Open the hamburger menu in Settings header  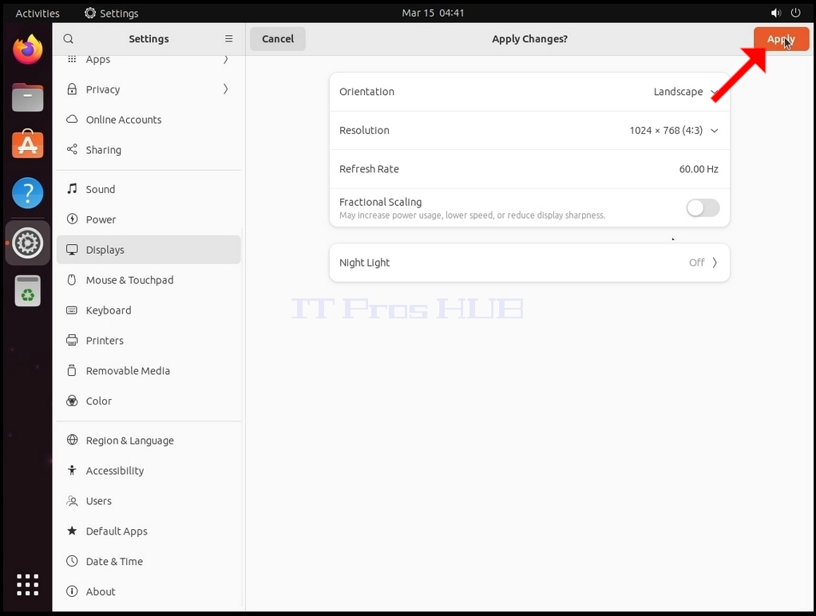tap(228, 39)
